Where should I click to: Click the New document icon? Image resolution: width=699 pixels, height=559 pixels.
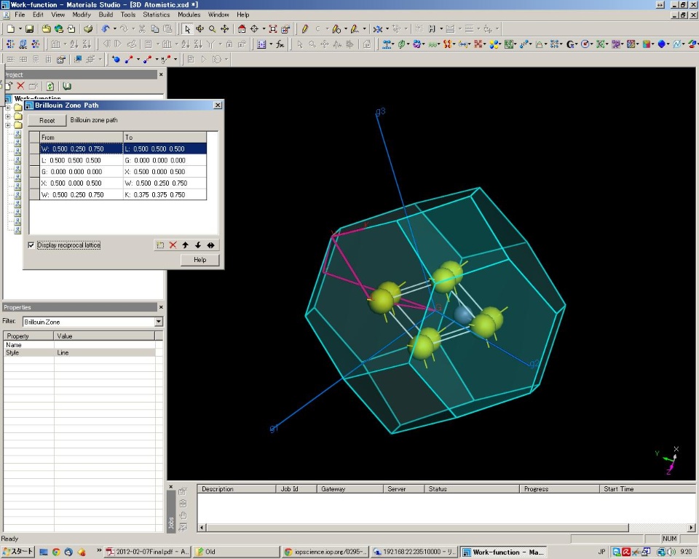coord(11,29)
